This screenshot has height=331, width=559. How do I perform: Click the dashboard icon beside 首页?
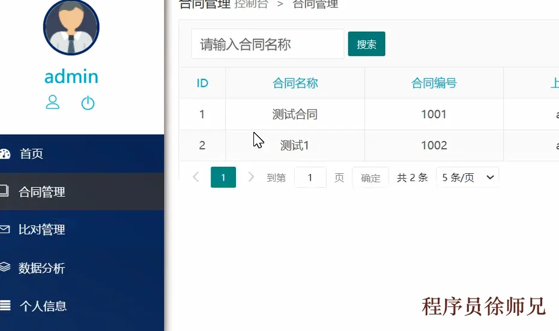(5, 154)
